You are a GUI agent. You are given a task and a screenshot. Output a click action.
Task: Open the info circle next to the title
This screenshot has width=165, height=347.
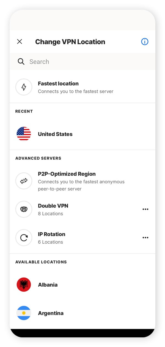point(144,41)
